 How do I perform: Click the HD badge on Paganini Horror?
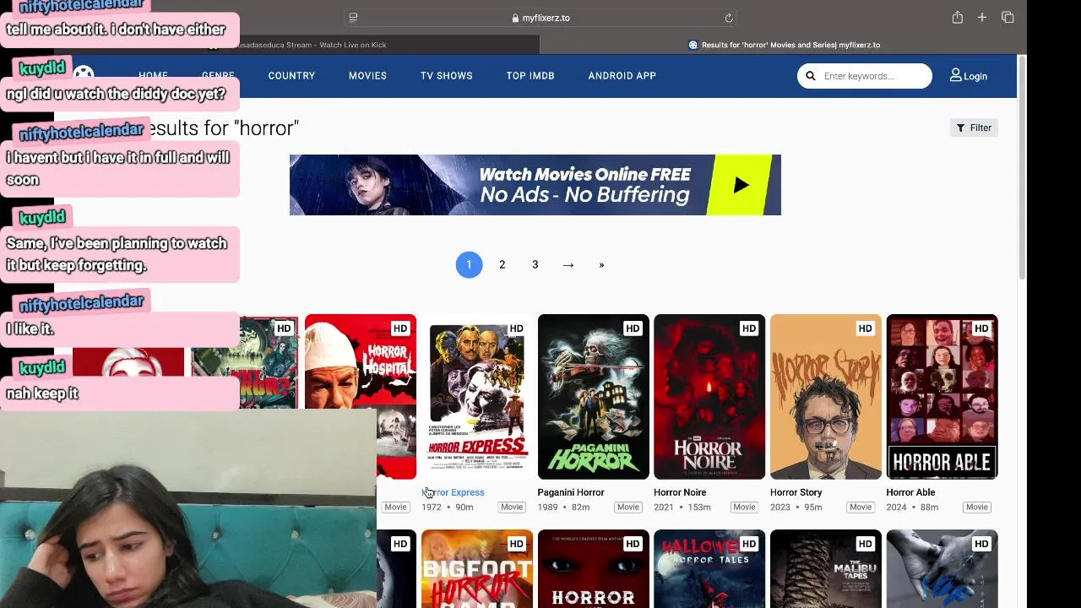[633, 328]
